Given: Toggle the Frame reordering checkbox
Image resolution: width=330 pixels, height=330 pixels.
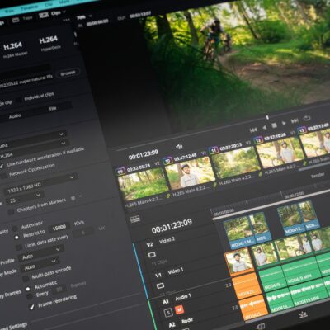Looking at the screenshot, I should click(x=32, y=306).
